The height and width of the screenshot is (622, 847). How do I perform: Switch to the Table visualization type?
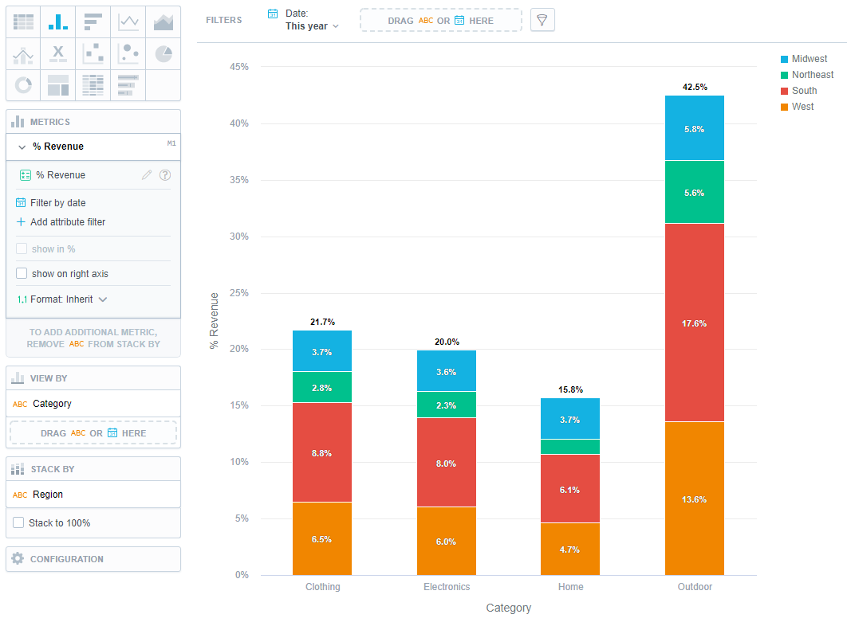tap(23, 22)
